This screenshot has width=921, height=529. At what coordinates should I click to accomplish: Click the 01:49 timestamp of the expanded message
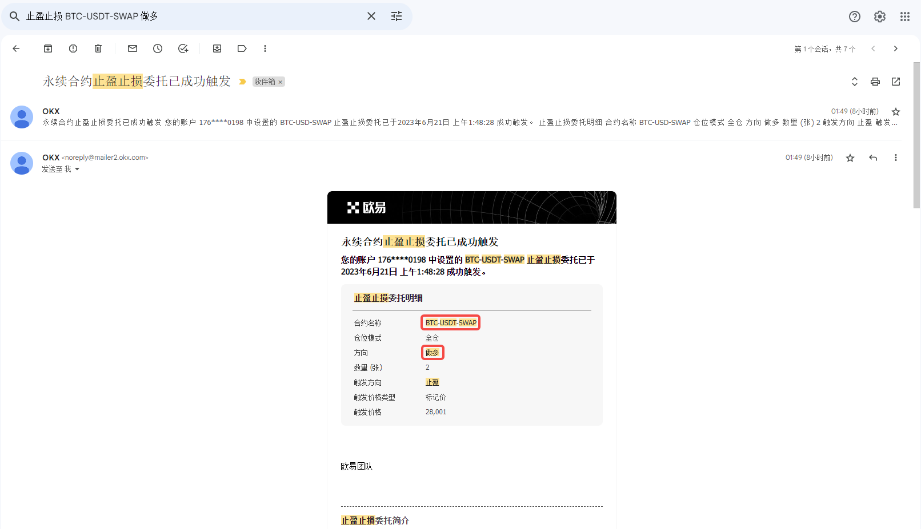809,158
